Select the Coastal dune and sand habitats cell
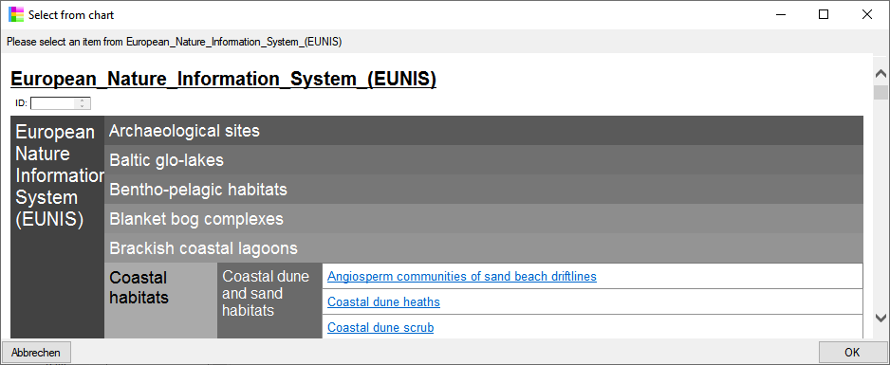Screen dimensions: 890x365 click(x=269, y=301)
